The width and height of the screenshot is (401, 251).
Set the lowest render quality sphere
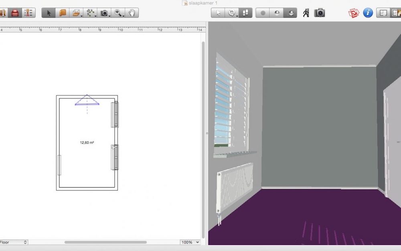[x=263, y=13]
